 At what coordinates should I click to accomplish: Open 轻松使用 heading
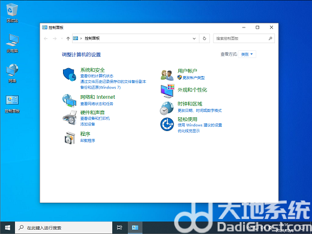click(x=187, y=119)
